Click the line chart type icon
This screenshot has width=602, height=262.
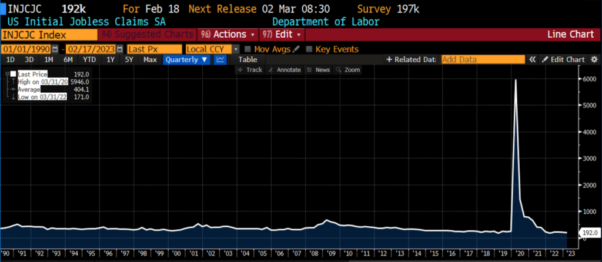(220, 59)
